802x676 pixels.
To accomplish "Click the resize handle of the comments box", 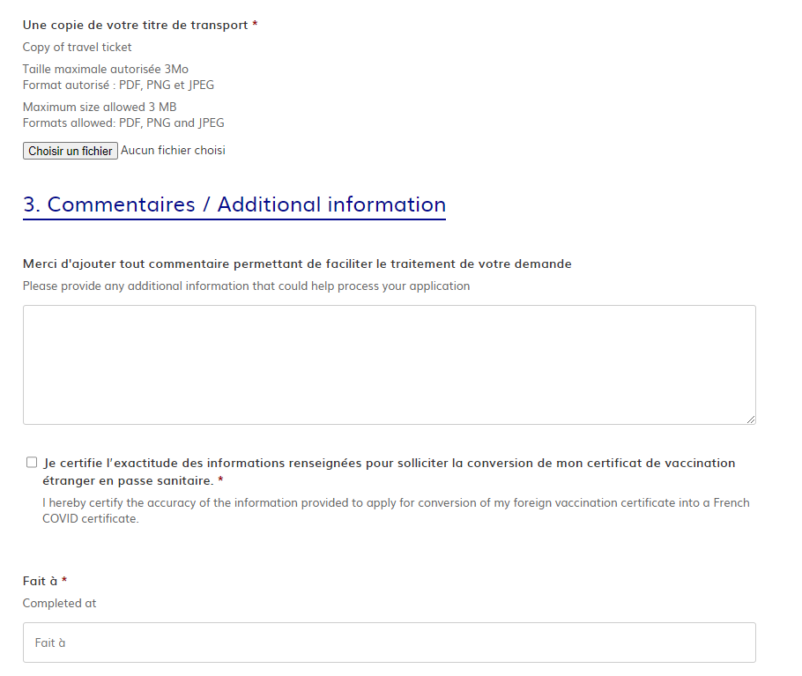I will (751, 419).
